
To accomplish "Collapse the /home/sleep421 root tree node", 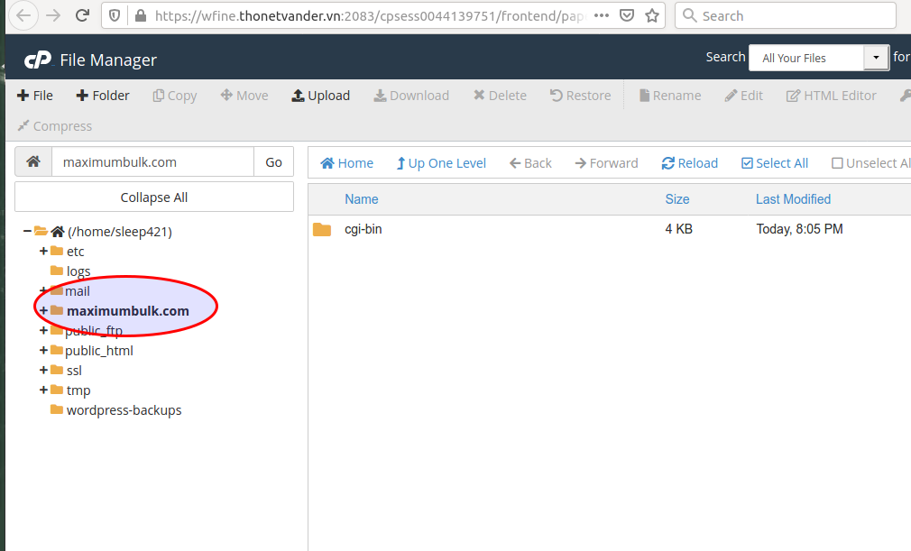I will pyautogui.click(x=27, y=231).
